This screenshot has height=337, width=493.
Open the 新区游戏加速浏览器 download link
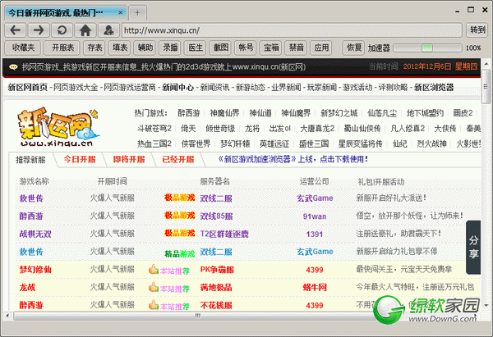(x=293, y=159)
